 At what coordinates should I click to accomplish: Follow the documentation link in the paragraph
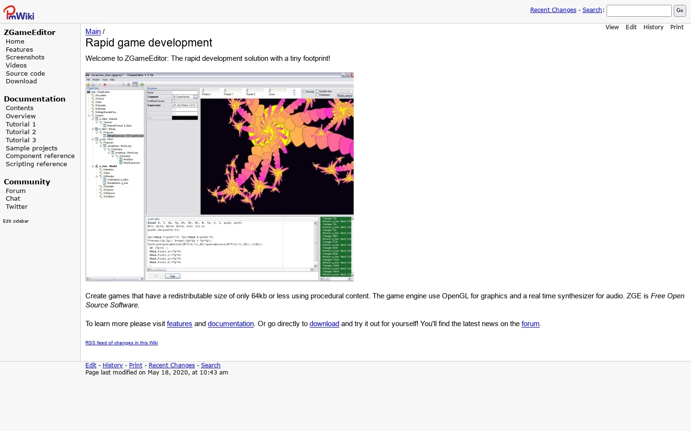tap(231, 324)
